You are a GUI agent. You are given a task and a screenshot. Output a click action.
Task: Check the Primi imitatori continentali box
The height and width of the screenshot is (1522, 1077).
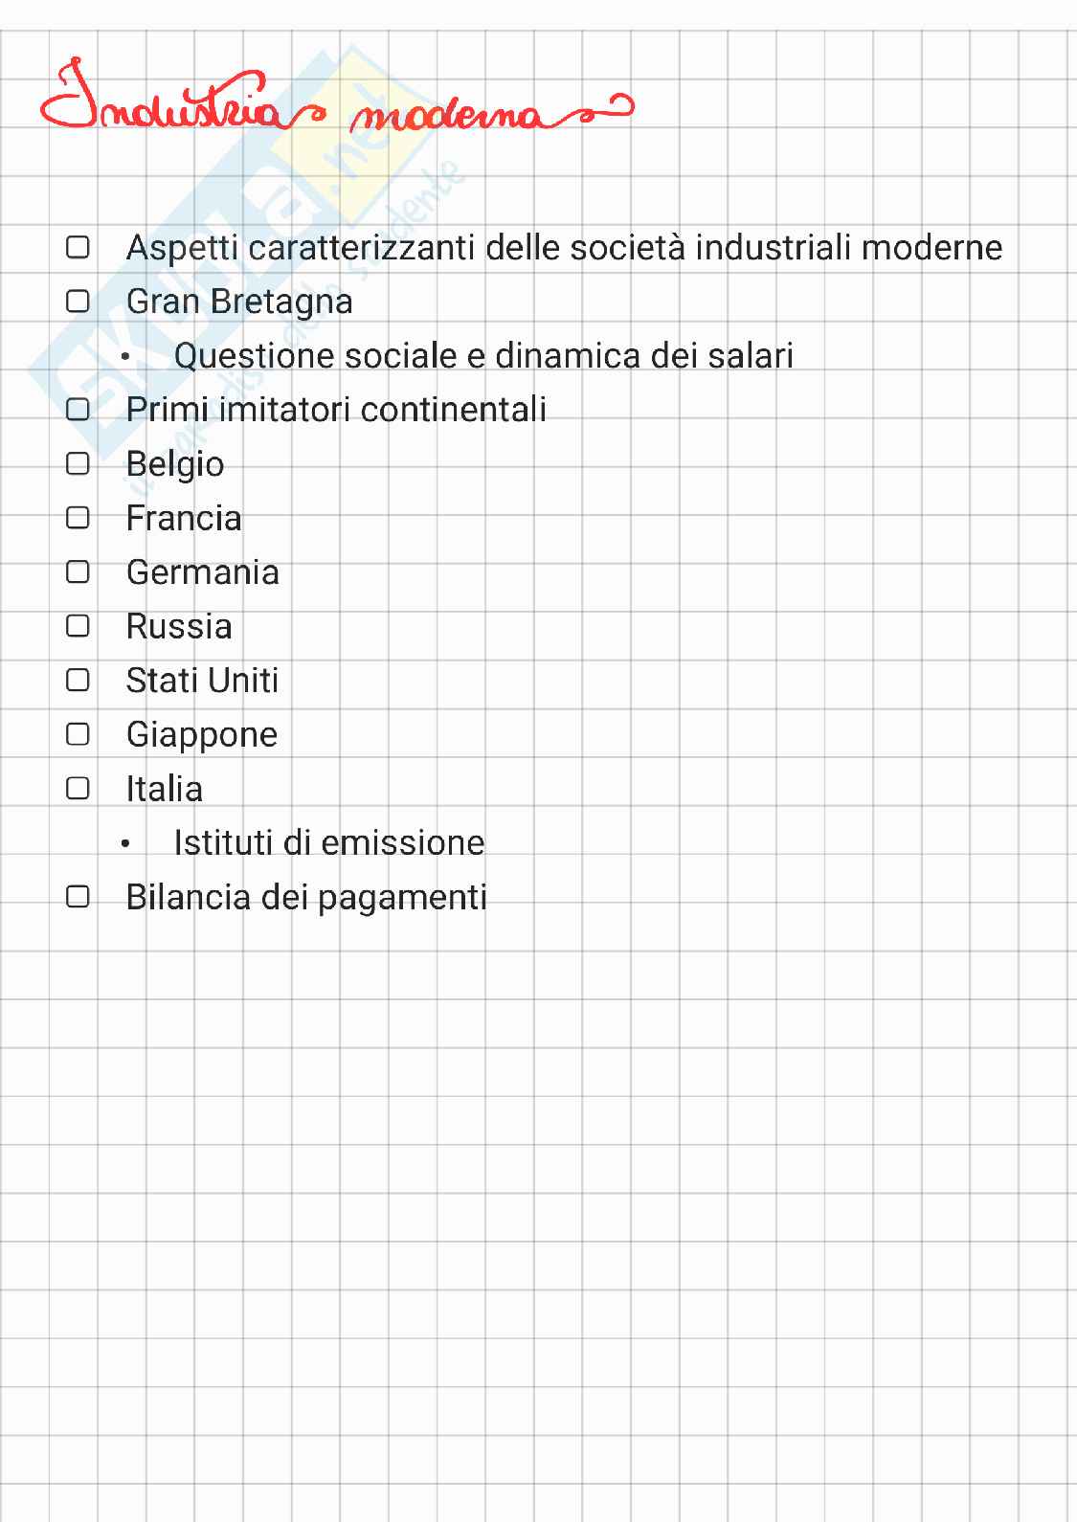78,410
